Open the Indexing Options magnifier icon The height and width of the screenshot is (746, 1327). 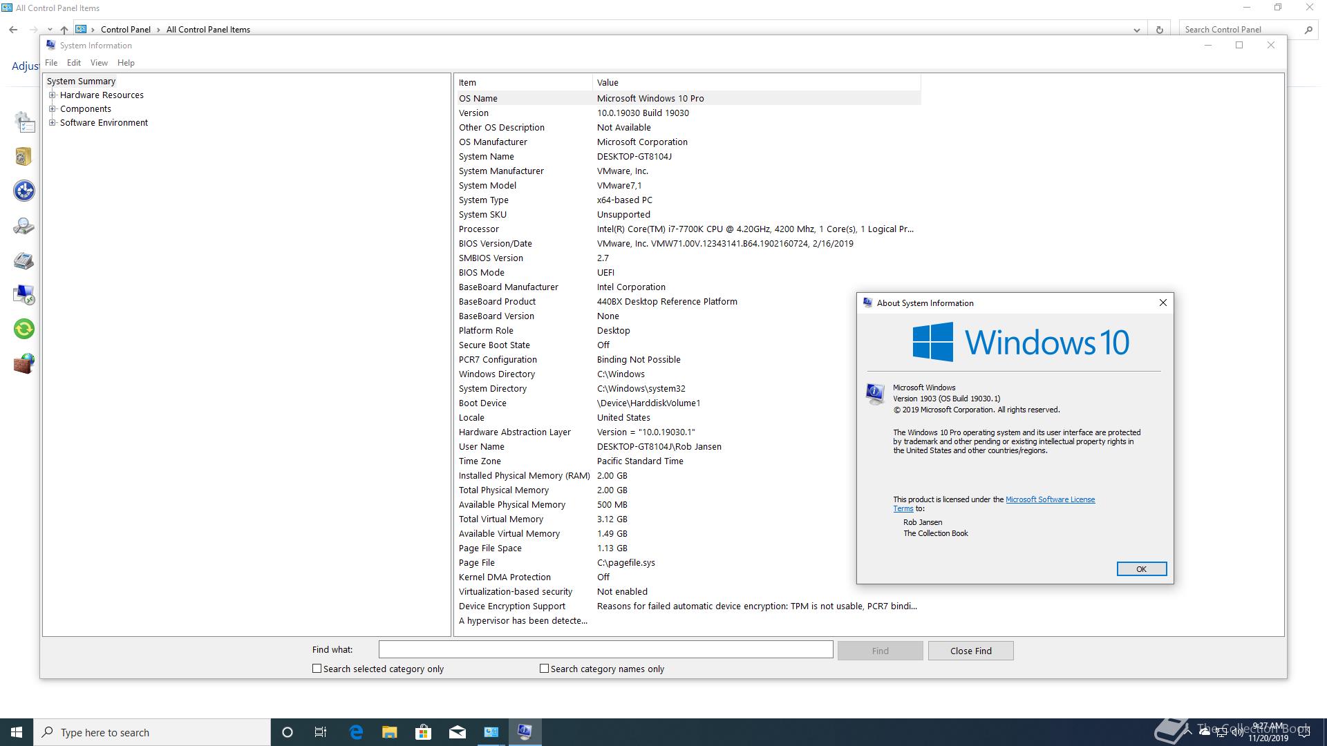point(24,226)
